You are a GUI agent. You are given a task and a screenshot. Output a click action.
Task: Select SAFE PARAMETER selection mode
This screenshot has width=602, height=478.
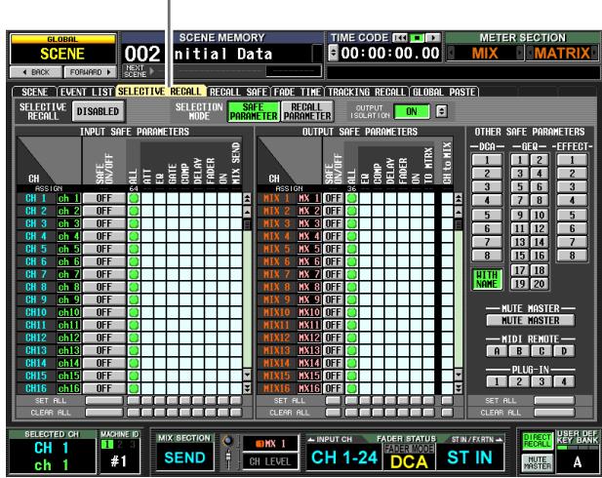(254, 111)
